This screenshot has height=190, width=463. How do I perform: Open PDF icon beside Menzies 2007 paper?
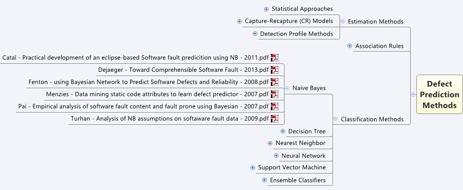point(275,94)
